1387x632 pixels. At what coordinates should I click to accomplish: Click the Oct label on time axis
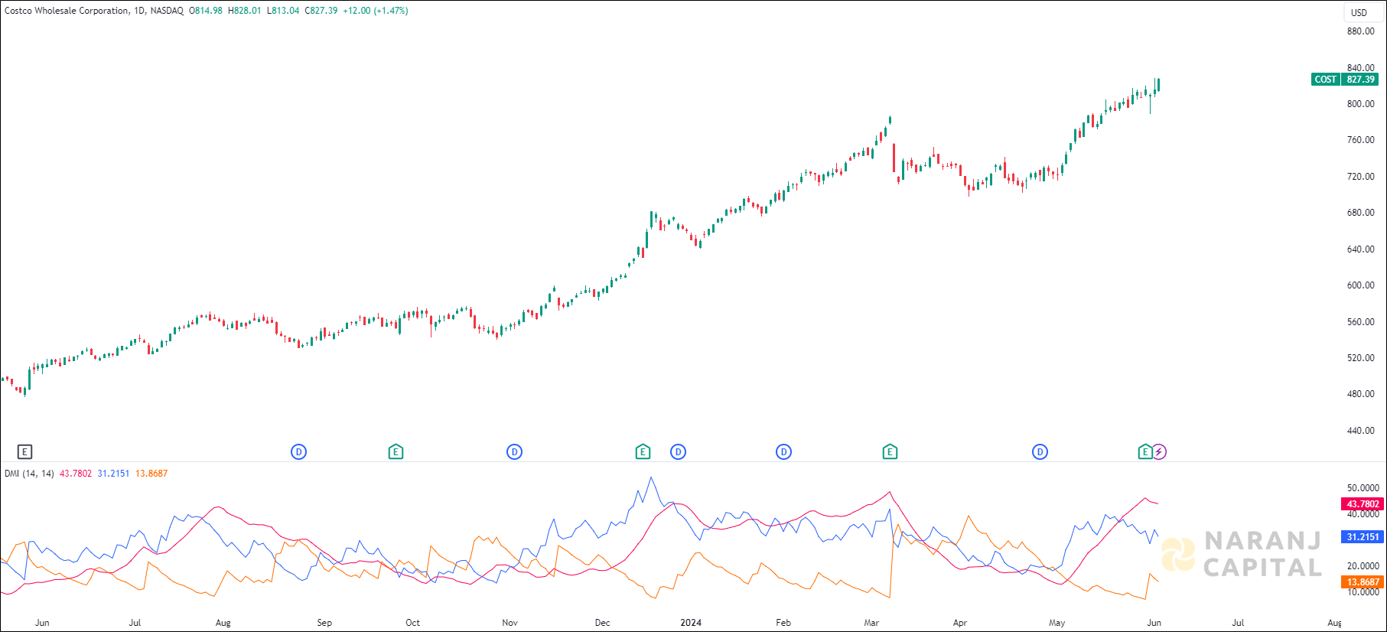pyautogui.click(x=412, y=623)
